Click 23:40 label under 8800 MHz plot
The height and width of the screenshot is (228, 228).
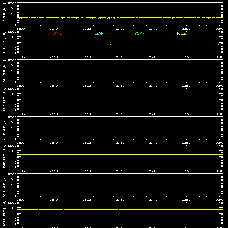click(153, 200)
